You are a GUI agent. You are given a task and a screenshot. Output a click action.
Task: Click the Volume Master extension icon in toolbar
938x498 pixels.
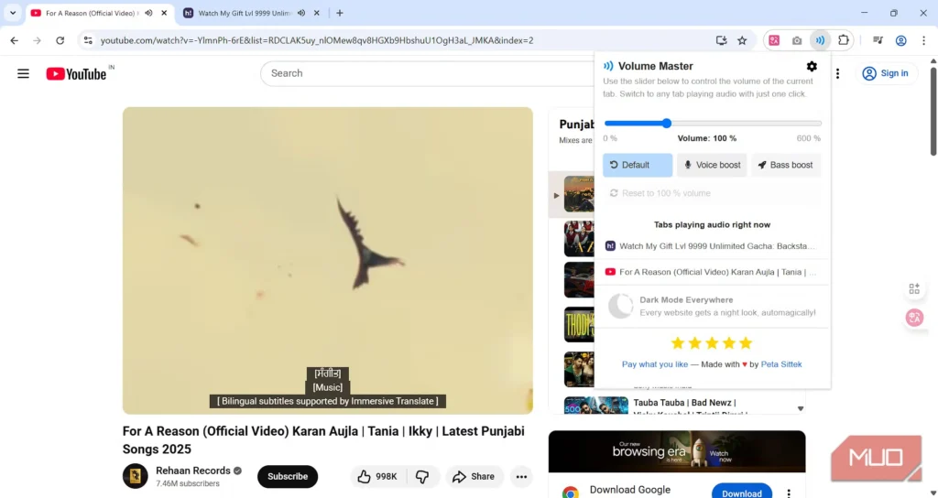tap(820, 40)
